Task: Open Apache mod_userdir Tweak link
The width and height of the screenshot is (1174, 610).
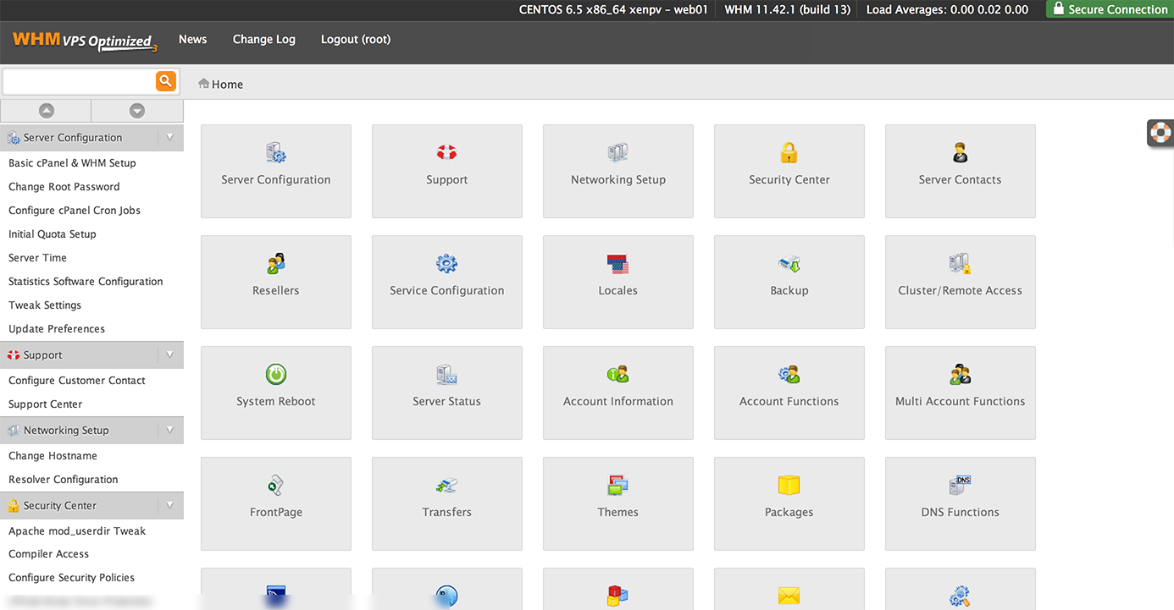Action: pos(77,530)
